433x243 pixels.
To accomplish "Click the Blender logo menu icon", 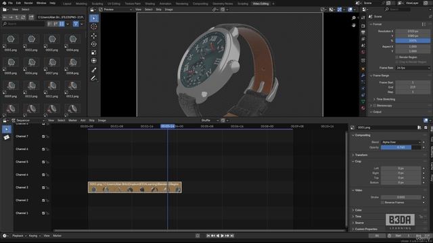I will [x=4, y=3].
